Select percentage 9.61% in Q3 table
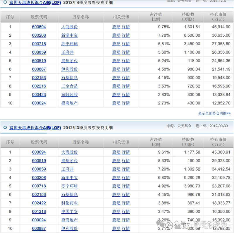This screenshot has width=234, height=233. pyautogui.click(x=164, y=152)
